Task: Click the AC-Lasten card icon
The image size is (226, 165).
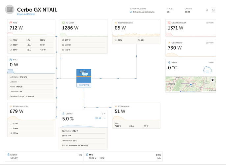Action: tap(64, 23)
